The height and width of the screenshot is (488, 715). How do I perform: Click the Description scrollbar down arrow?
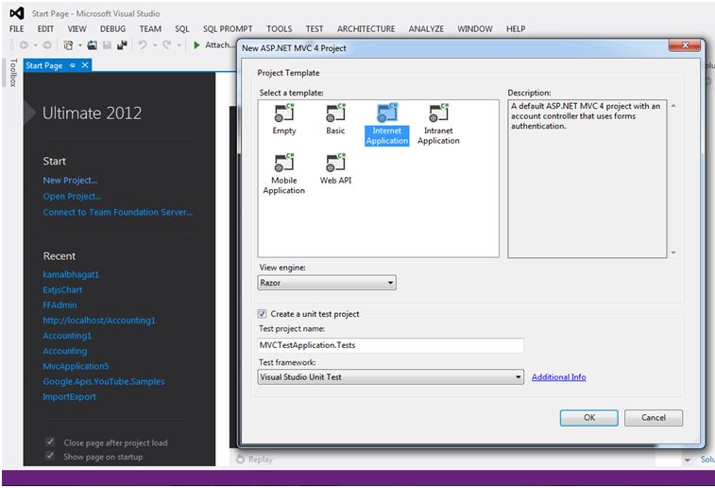point(673,253)
